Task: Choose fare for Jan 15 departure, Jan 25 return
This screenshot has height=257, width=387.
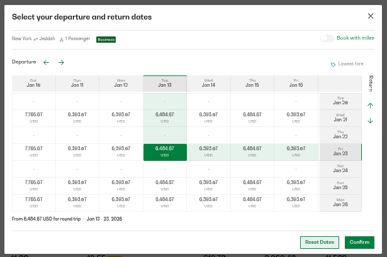Action: [252, 186]
